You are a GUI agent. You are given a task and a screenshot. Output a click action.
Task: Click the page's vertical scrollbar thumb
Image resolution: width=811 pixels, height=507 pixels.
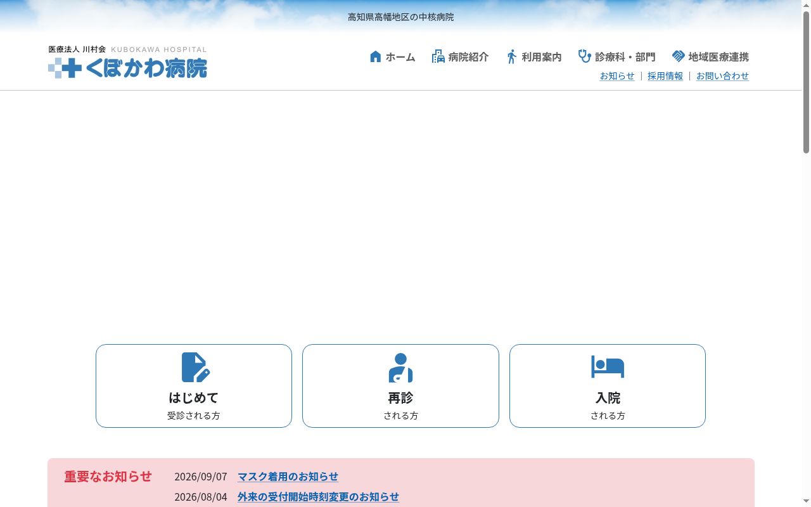806,81
